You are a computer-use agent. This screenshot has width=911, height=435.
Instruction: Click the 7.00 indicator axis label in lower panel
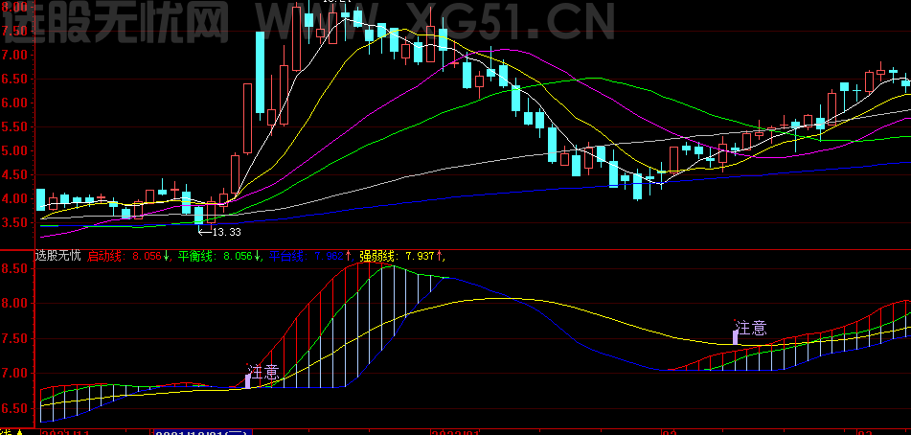click(14, 374)
